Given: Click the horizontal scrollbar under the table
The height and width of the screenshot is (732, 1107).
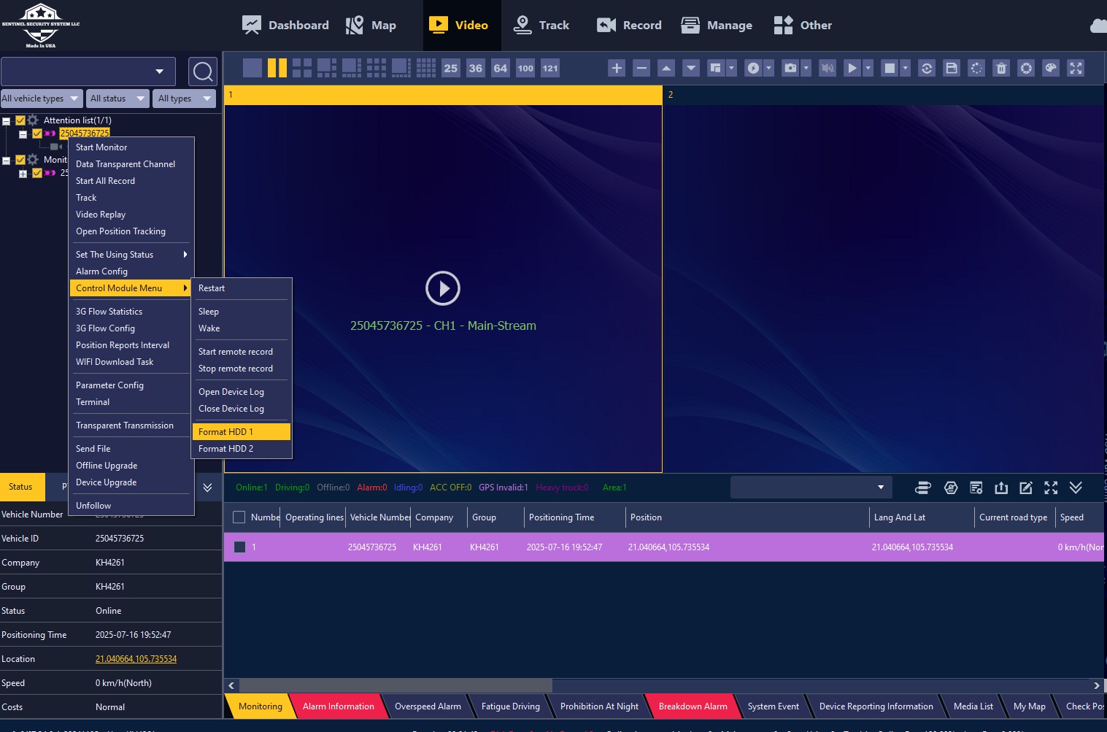Looking at the screenshot, I should (x=396, y=685).
